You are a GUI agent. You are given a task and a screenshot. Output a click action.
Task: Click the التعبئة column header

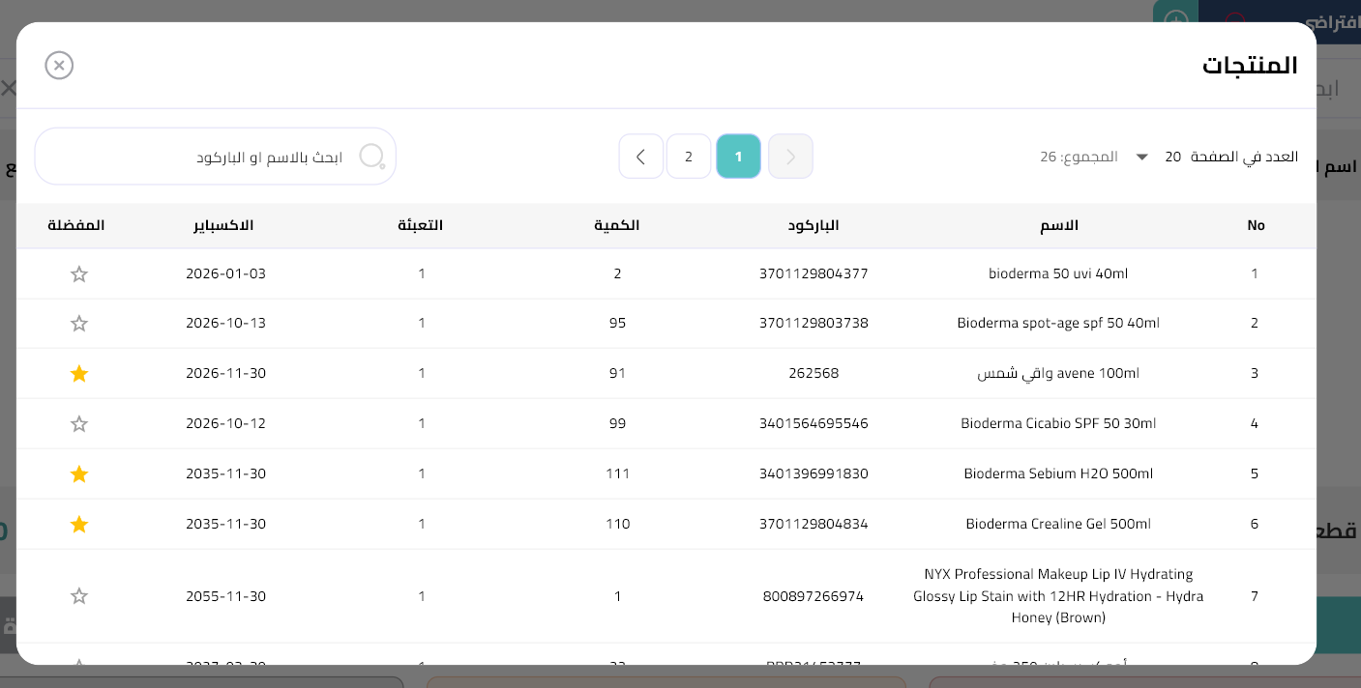[421, 225]
